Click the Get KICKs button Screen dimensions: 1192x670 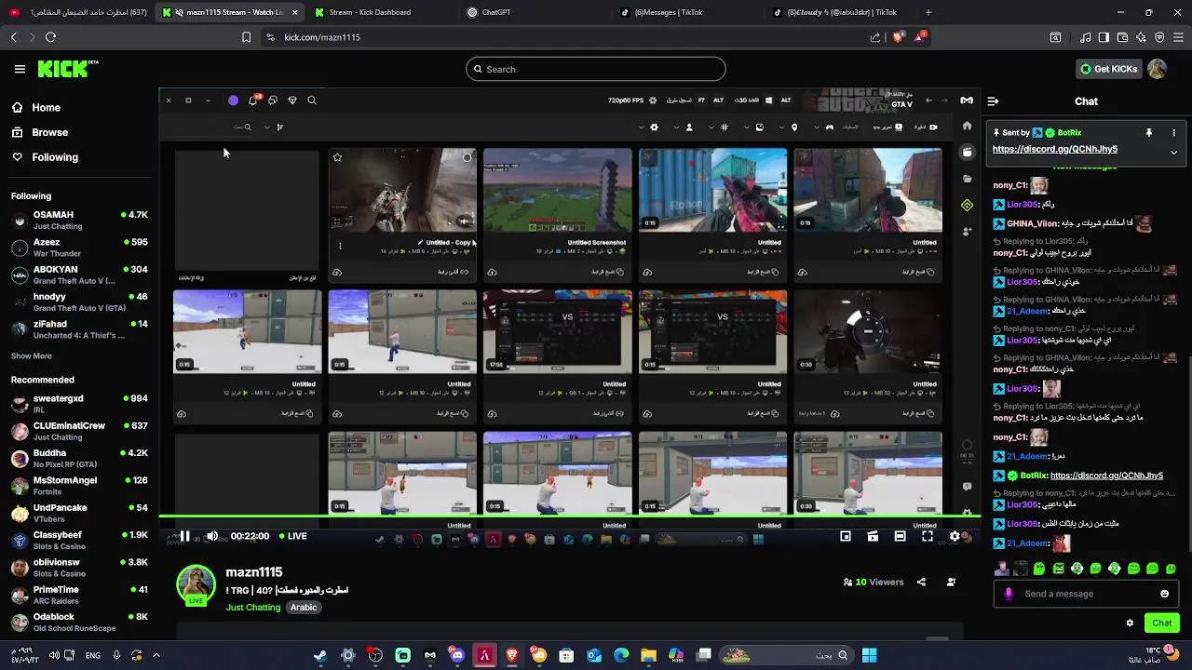pos(1108,69)
